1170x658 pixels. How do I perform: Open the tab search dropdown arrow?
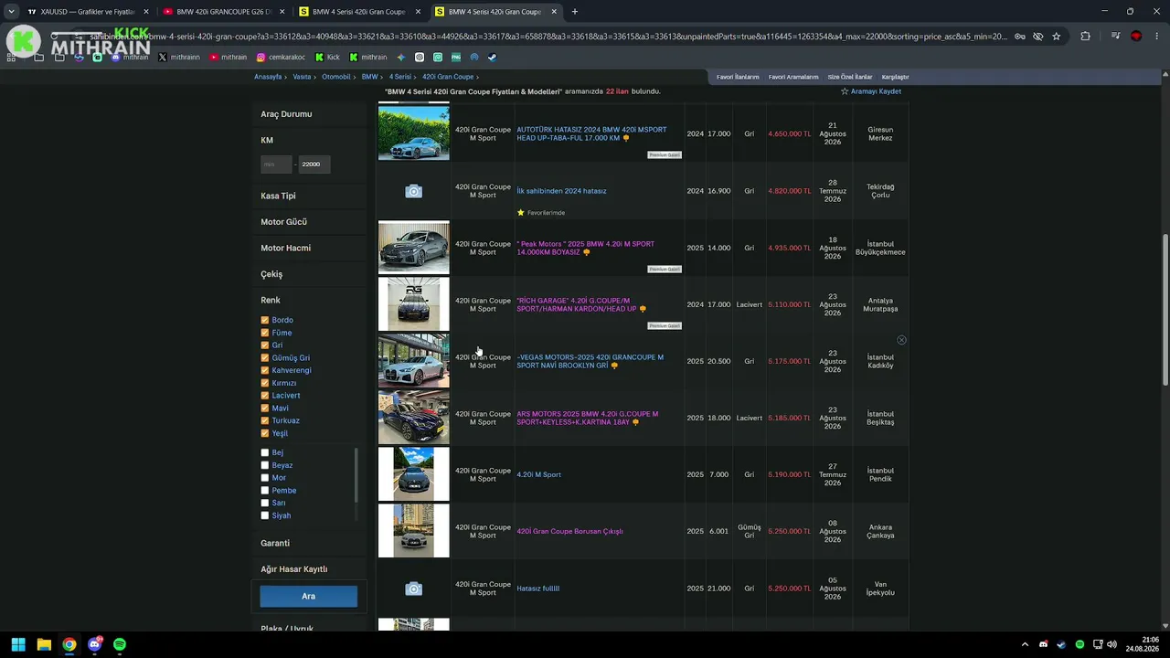pos(11,12)
